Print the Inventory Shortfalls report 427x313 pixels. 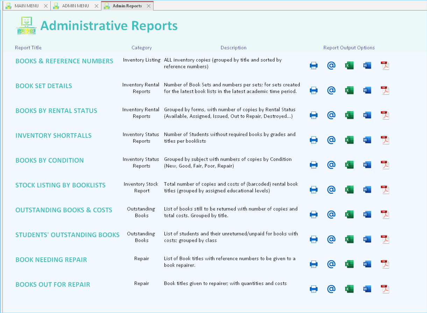pos(314,140)
